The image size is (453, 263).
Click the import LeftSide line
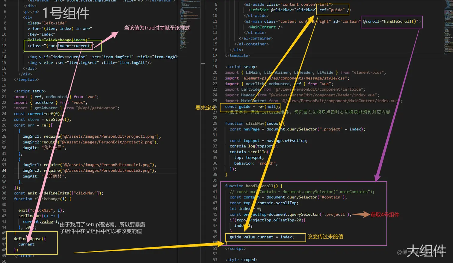pyautogui.click(x=295, y=89)
